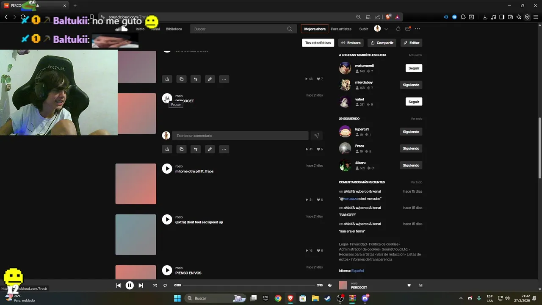Skip to previous track in player bar

point(118,286)
